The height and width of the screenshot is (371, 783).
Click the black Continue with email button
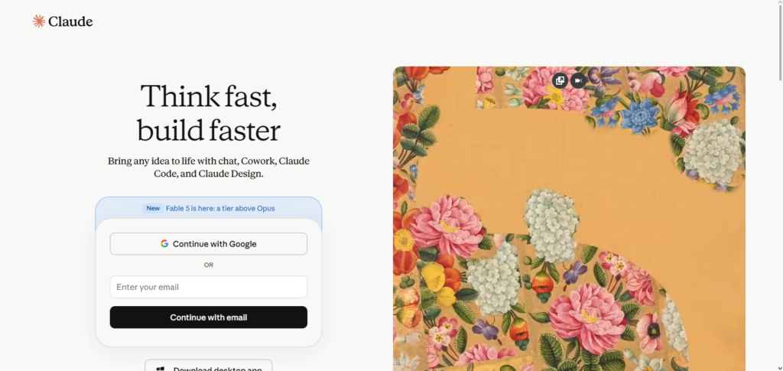209,317
